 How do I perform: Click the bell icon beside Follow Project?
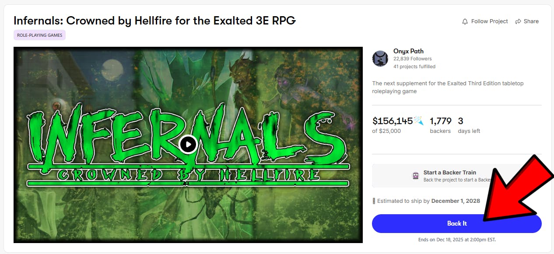coord(465,21)
